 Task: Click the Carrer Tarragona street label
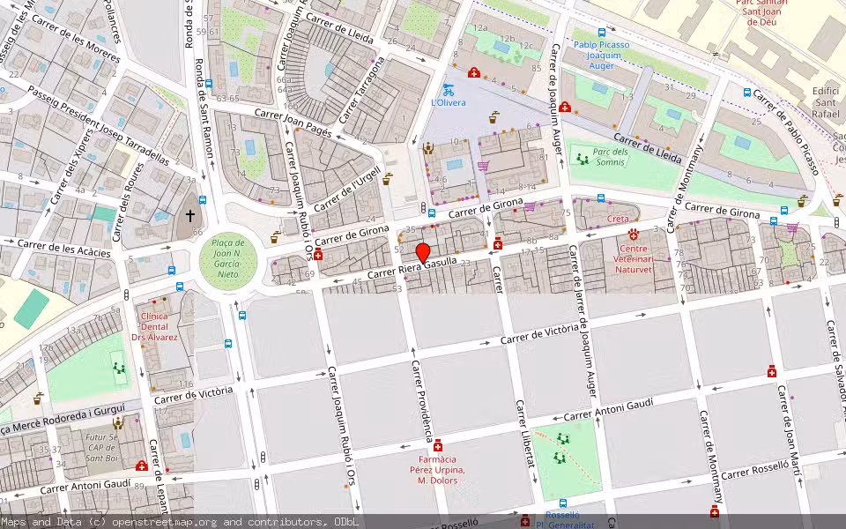click(362, 90)
